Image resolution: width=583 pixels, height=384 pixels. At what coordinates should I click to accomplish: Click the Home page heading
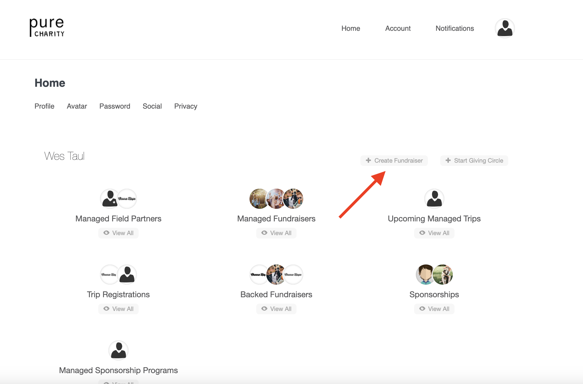coord(50,83)
